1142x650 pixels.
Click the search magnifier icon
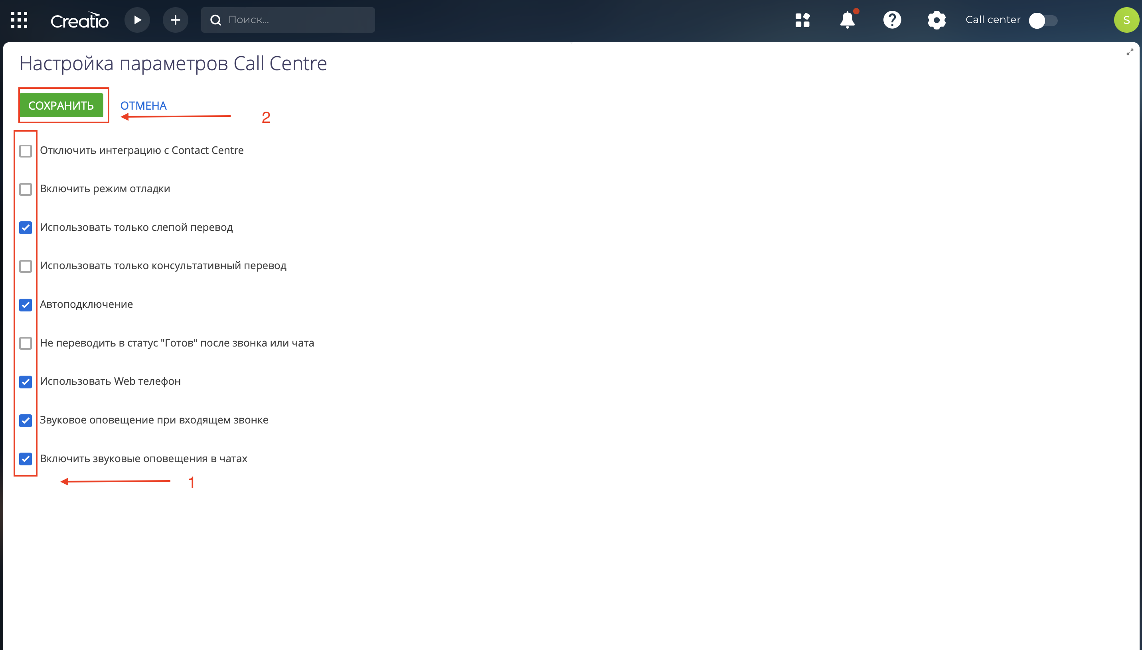pos(216,20)
